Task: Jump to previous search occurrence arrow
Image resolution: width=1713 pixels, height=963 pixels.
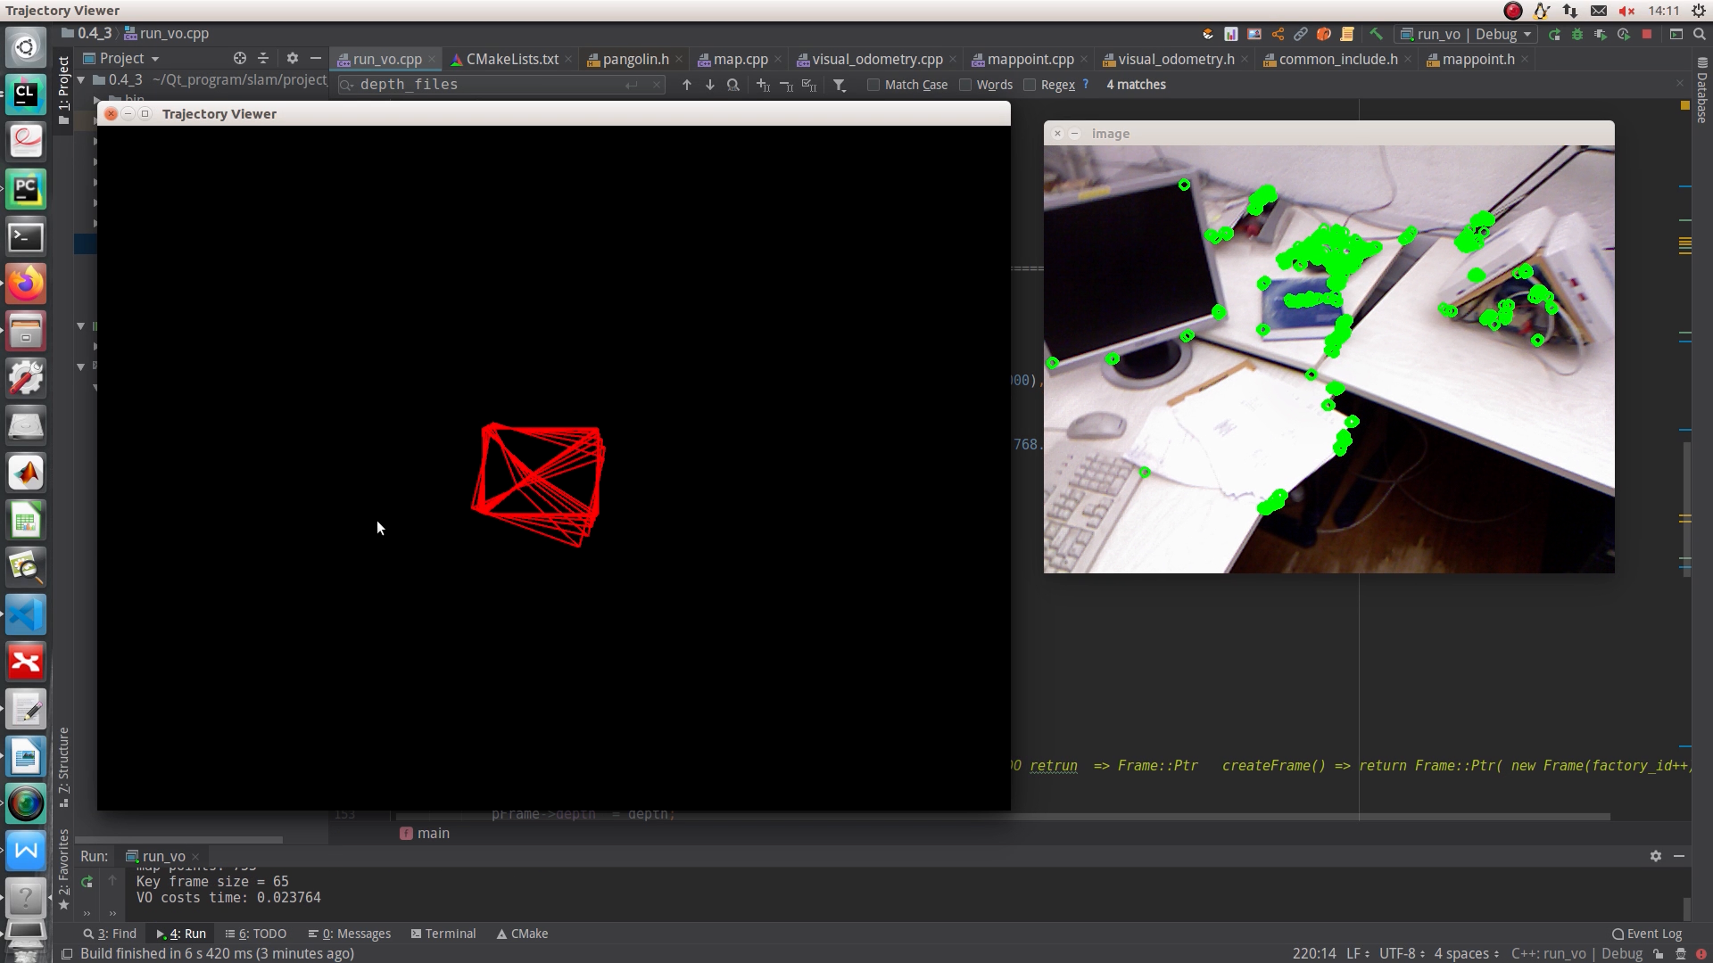Action: [687, 85]
